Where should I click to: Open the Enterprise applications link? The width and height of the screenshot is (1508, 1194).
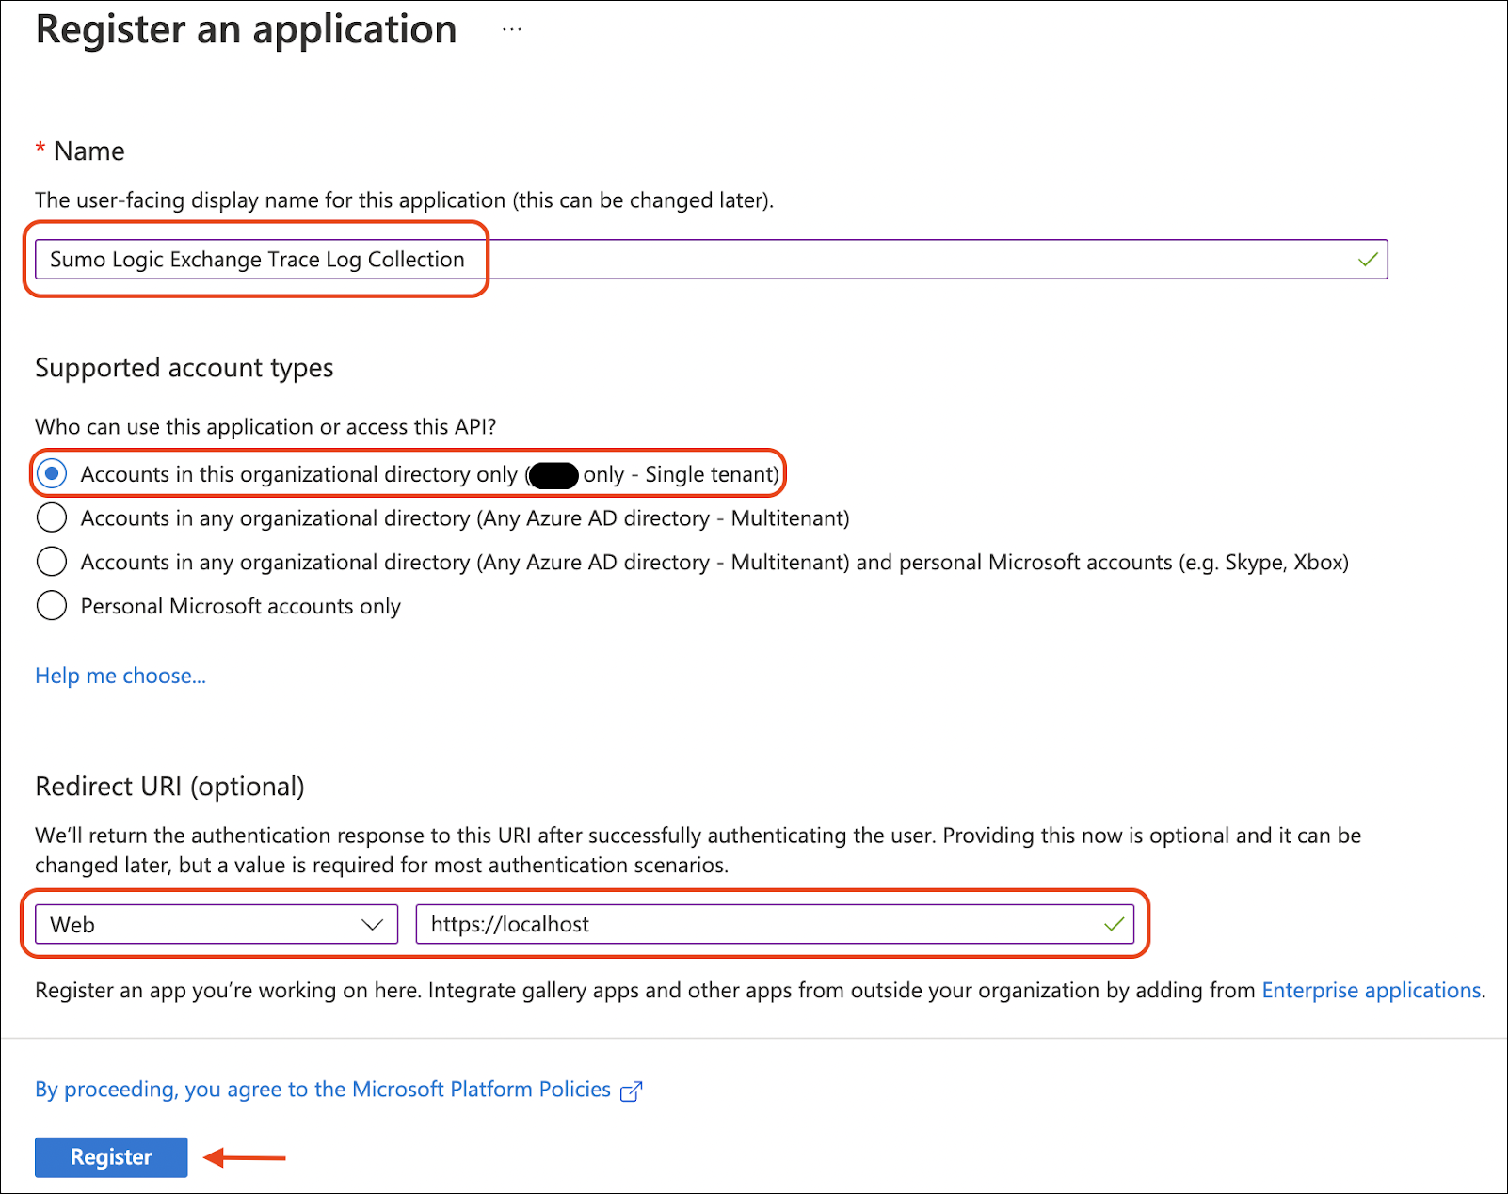pos(1371,990)
